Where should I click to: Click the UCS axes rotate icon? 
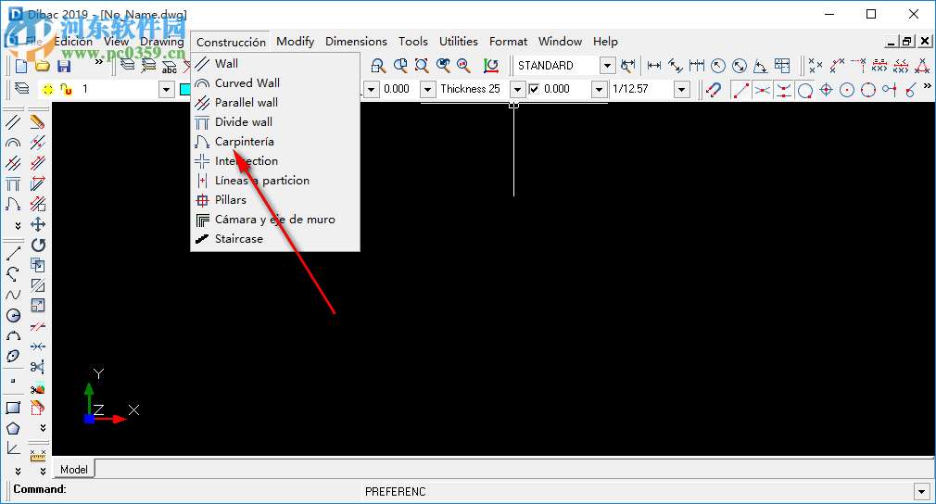coord(490,66)
